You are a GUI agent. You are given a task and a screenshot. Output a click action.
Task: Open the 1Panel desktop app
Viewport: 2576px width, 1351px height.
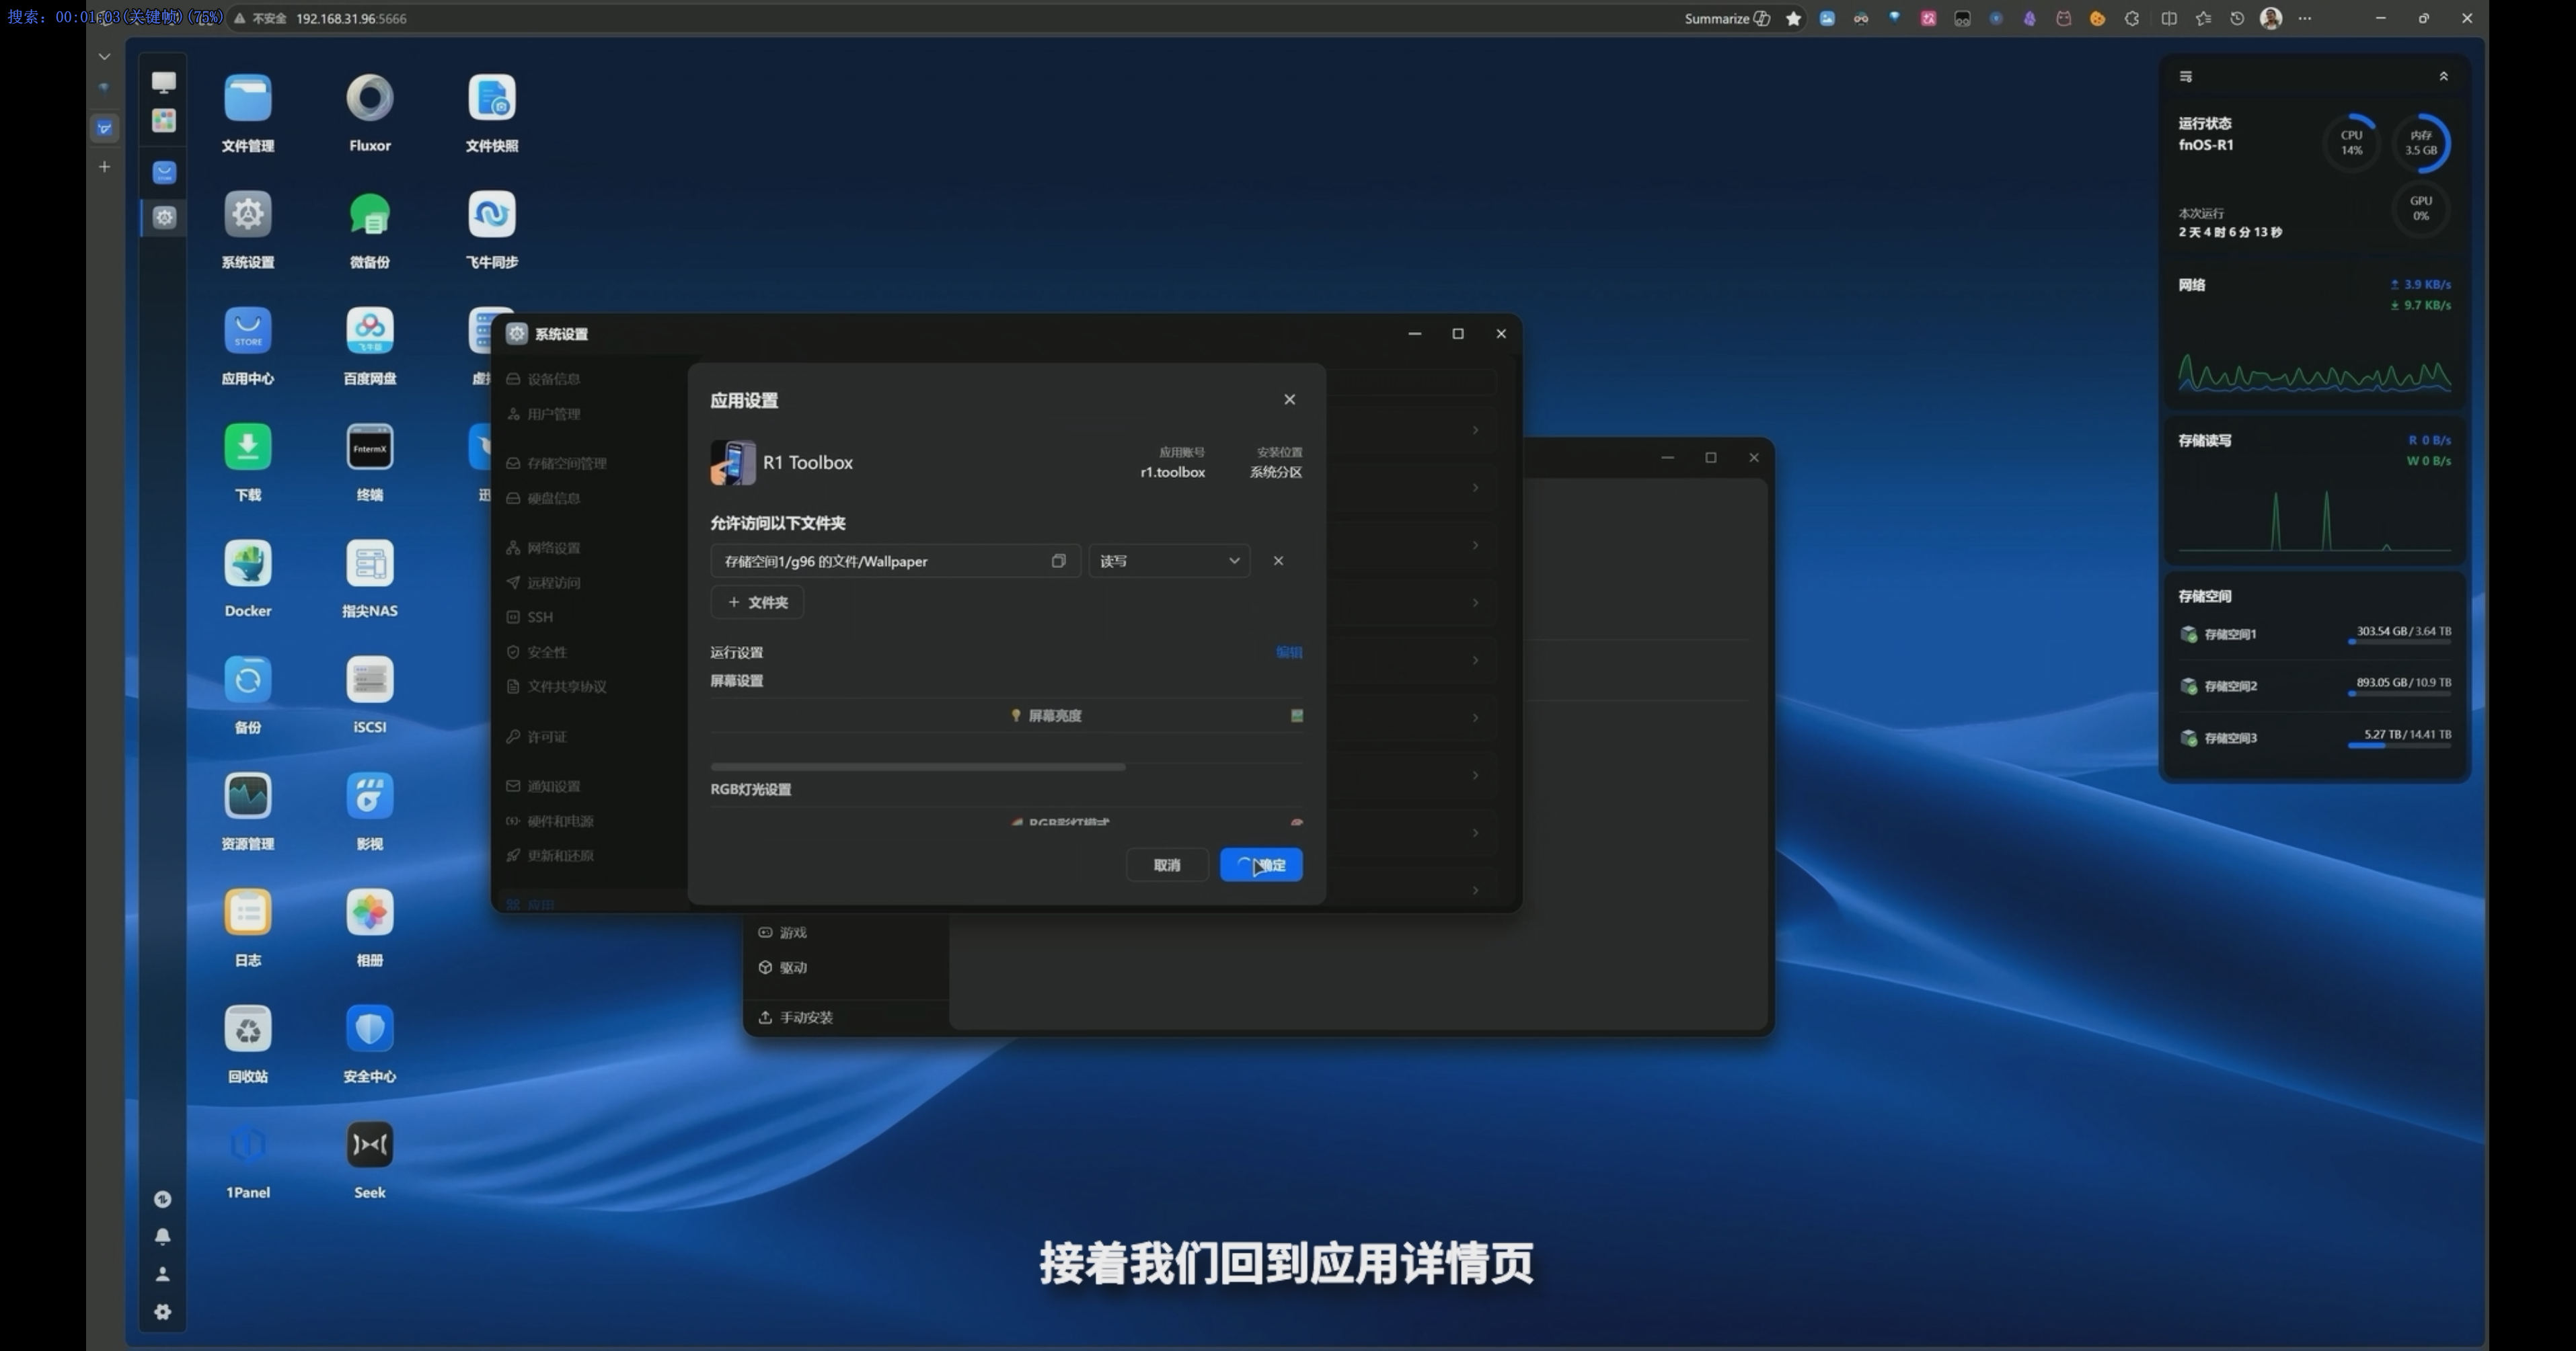click(247, 1145)
